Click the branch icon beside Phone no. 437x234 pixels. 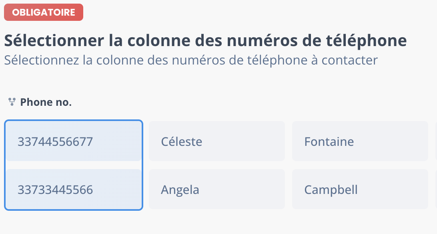[x=12, y=102]
